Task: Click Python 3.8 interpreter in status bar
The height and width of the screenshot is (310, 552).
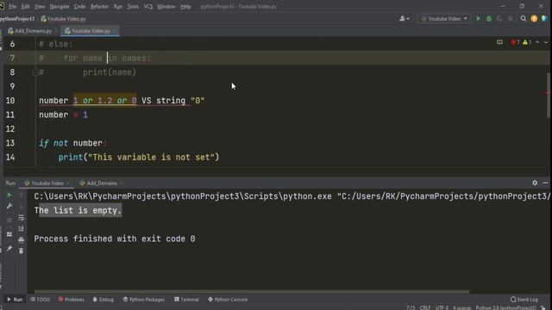Action: (505, 307)
